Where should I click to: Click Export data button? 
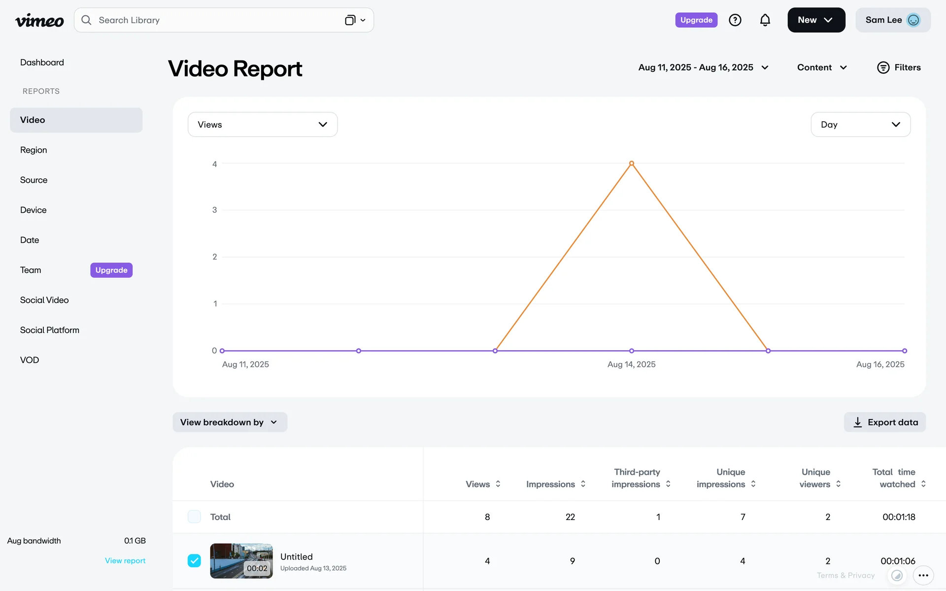coord(885,422)
